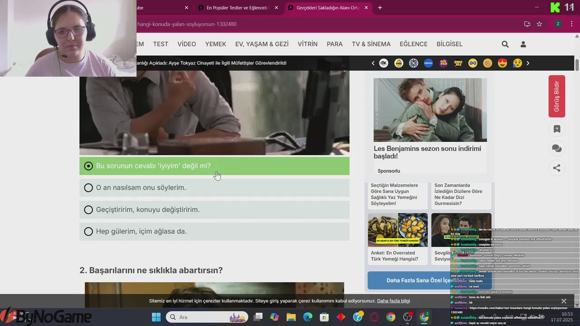Bookmark this page with the star icon

pos(539,24)
